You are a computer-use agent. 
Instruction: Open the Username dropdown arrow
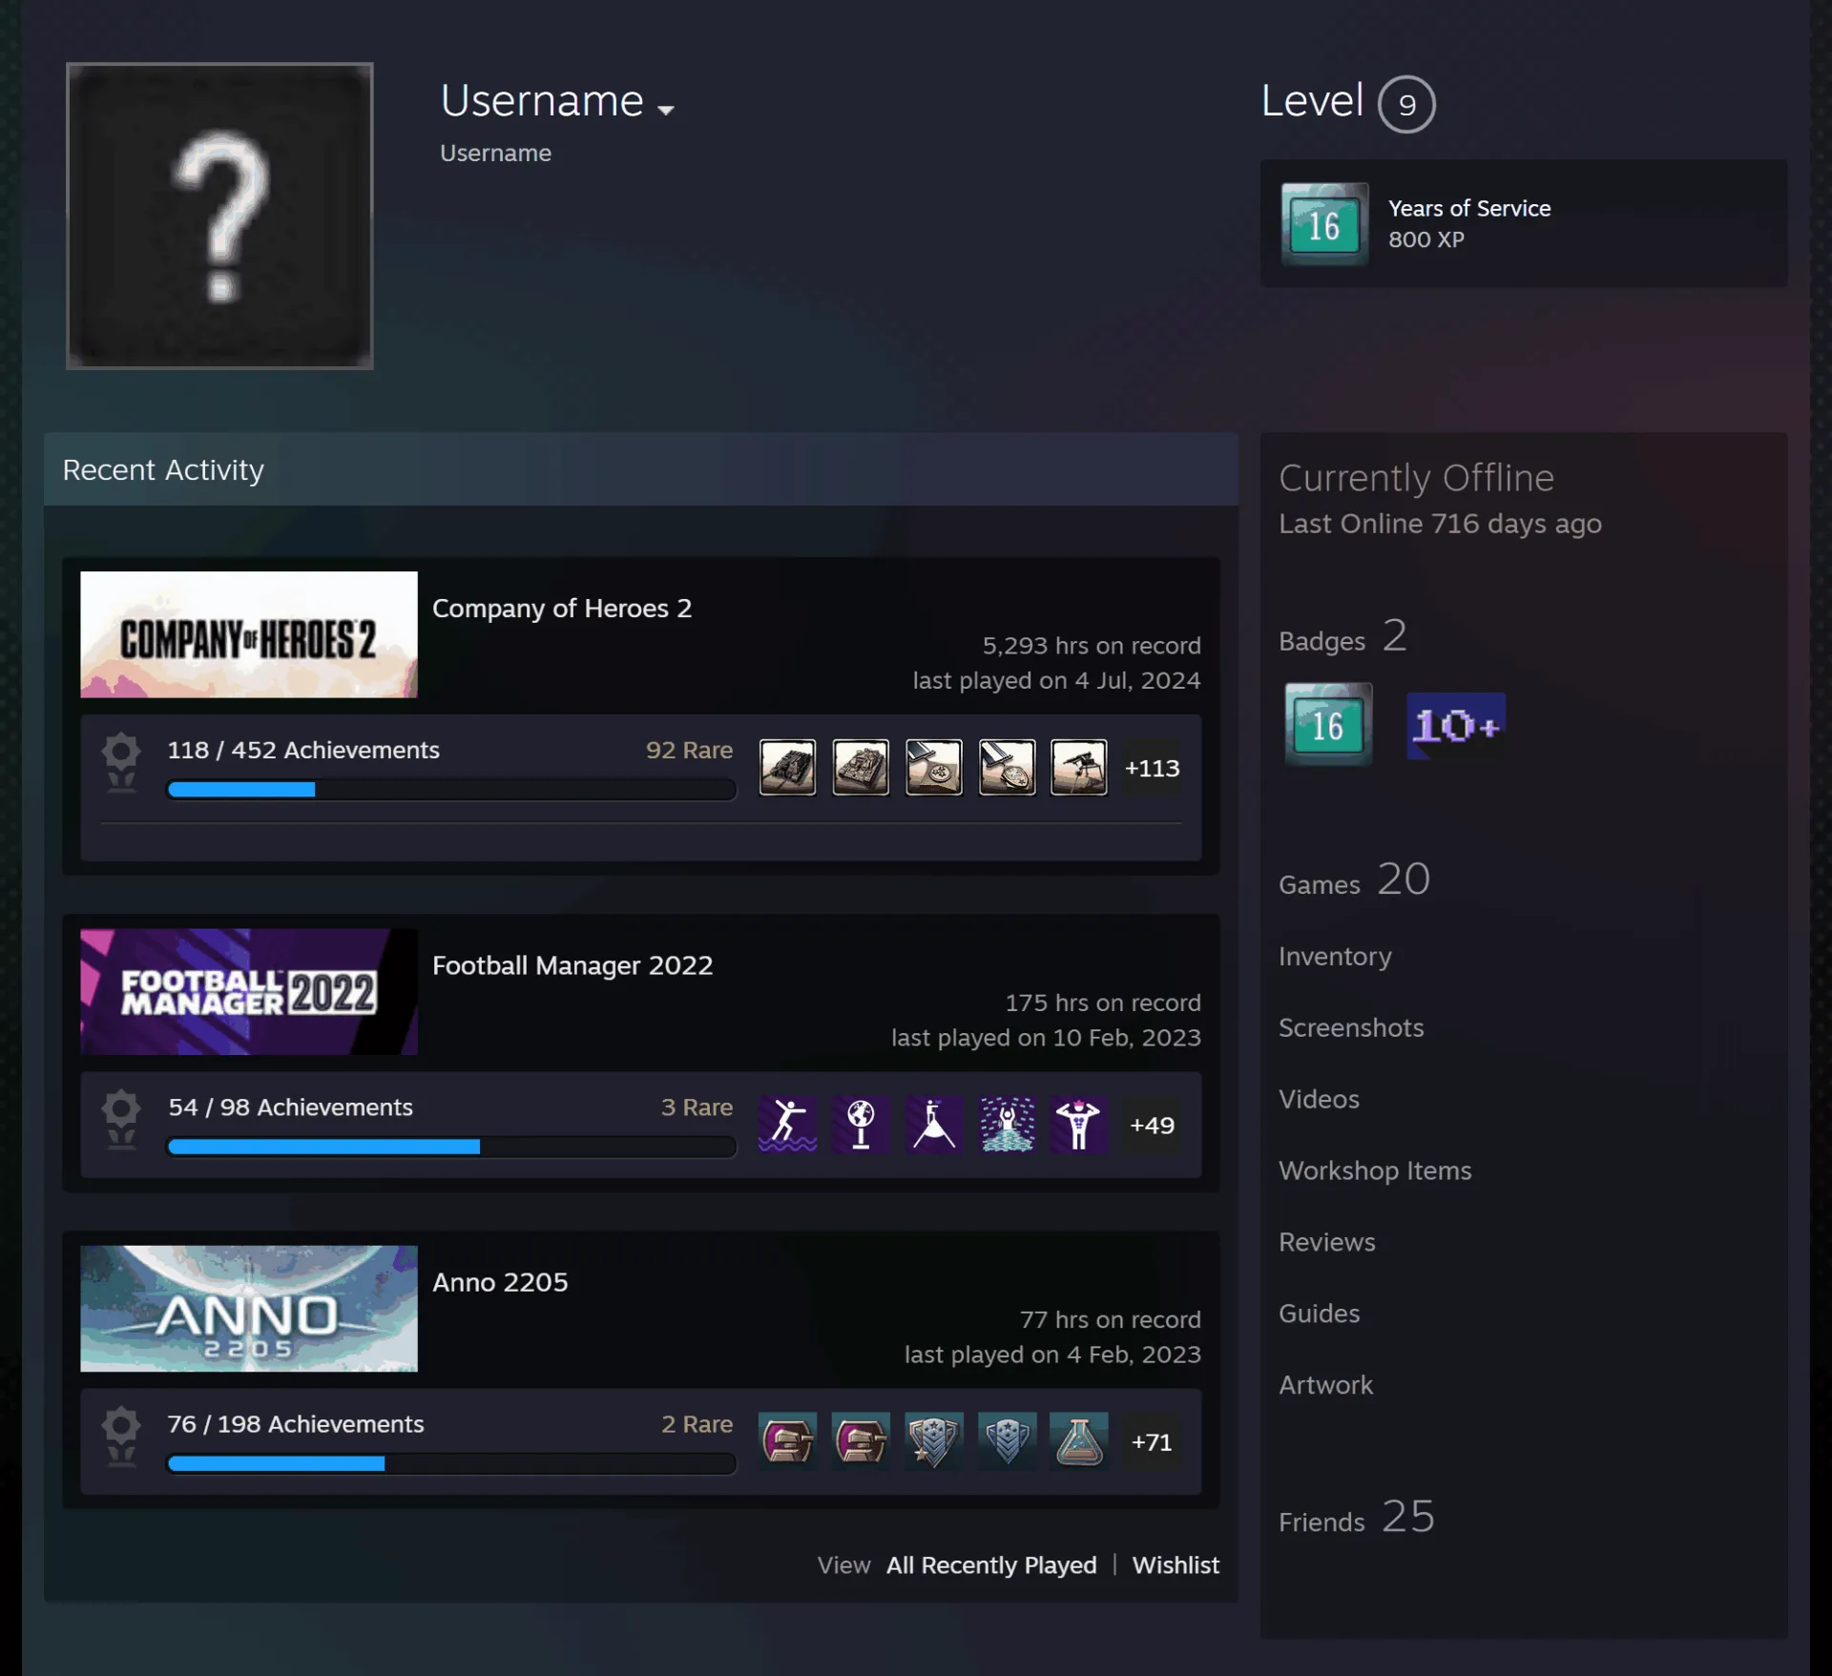pos(665,110)
